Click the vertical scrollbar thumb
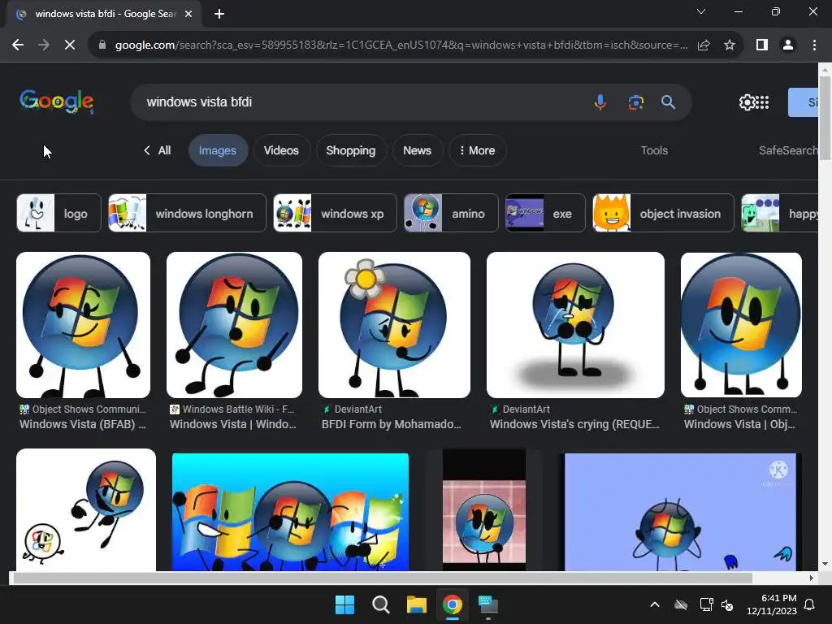 point(825,118)
